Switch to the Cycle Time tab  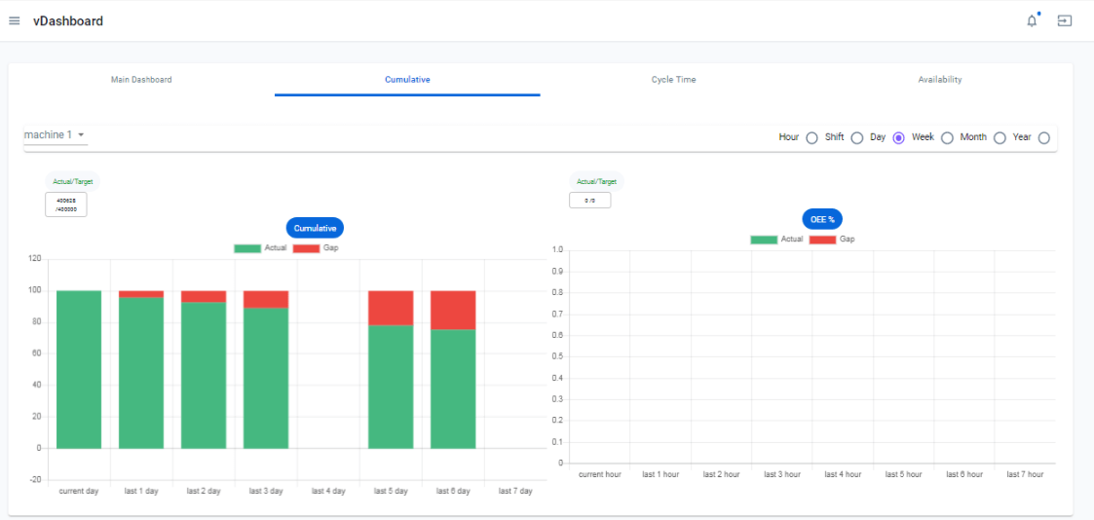pos(673,80)
